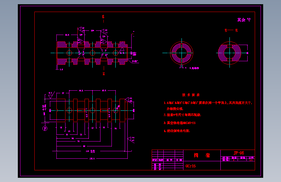The width and height of the screenshot is (281, 182).
Task: Click the "B— B" section view label
Action: pyautogui.click(x=231, y=30)
